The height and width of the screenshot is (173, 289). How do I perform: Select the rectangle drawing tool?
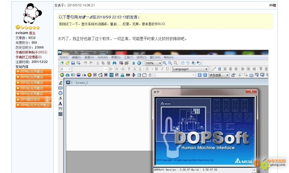[x=60, y=88]
